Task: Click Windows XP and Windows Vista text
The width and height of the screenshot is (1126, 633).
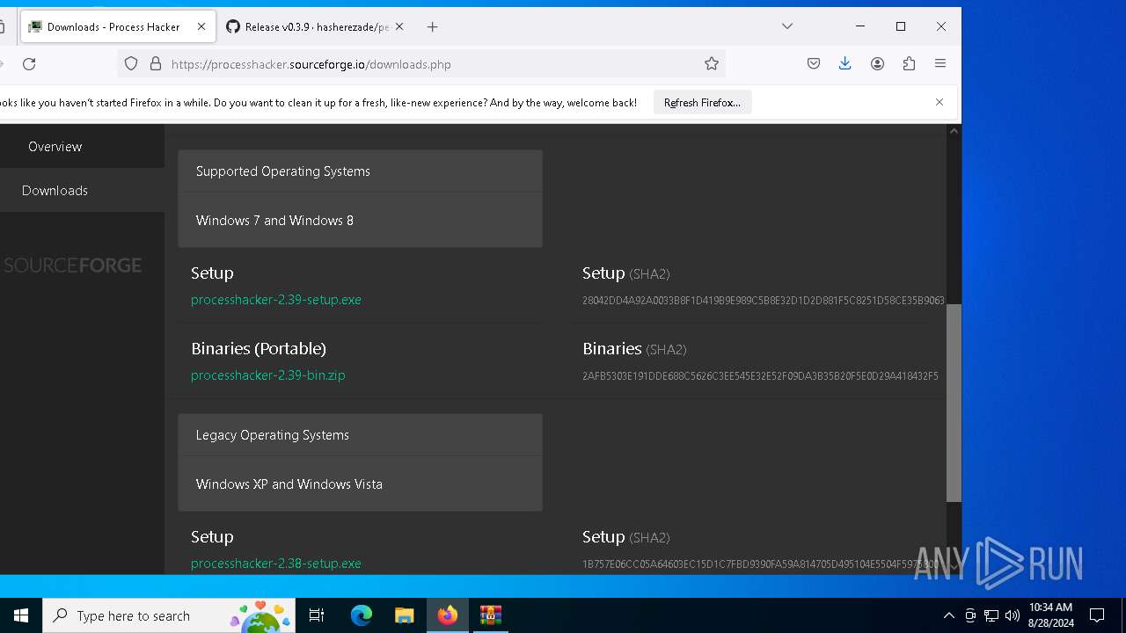Action: click(289, 484)
